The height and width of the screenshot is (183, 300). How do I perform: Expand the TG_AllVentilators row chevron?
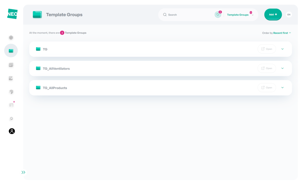coord(282,68)
